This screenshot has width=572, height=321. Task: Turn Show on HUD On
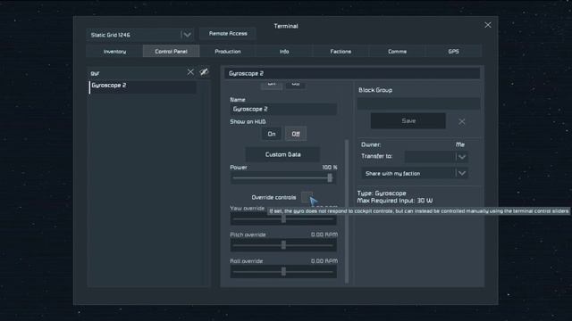click(272, 134)
